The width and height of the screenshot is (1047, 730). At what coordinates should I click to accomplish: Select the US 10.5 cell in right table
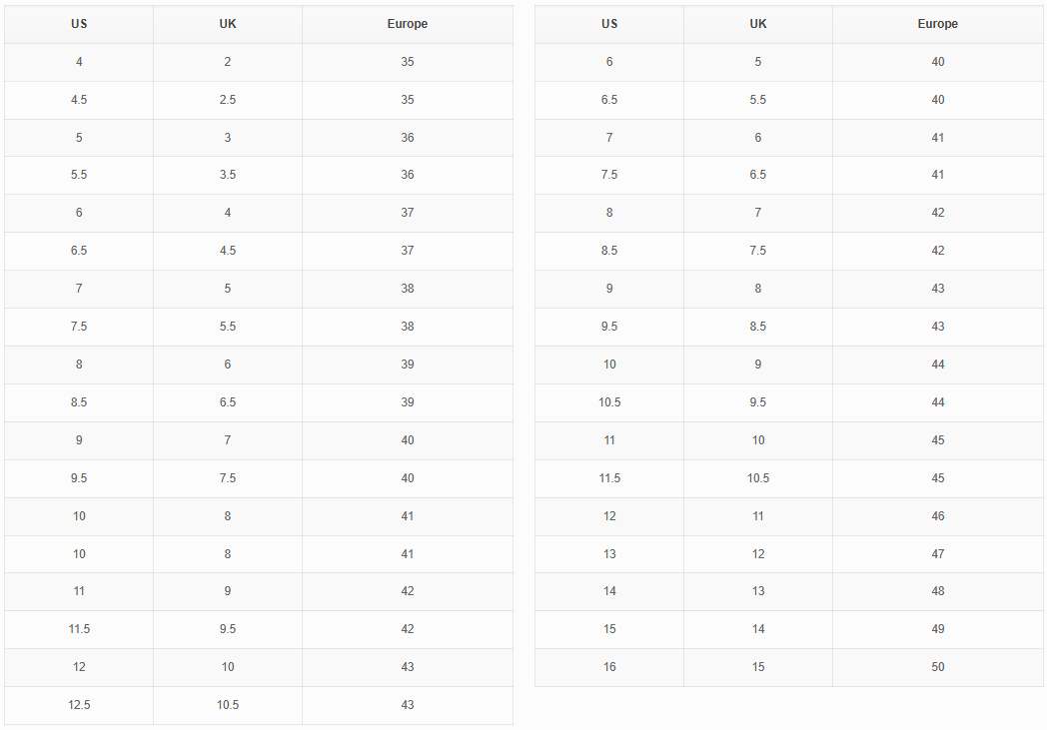coord(609,402)
